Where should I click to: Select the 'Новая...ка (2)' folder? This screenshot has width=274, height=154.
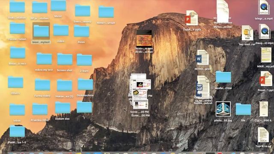click(x=65, y=86)
